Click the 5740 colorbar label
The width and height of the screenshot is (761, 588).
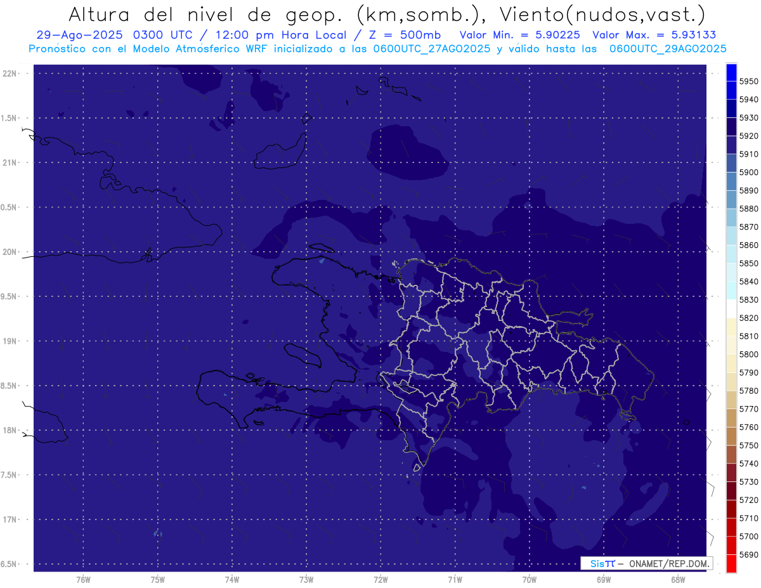click(749, 464)
